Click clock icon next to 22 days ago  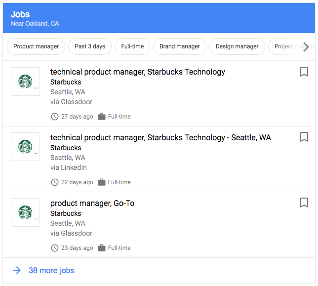54,182
